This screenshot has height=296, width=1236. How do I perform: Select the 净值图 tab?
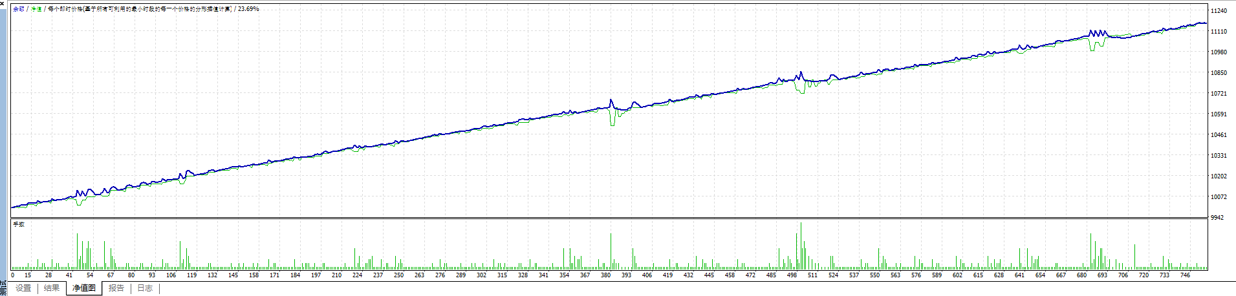coord(84,288)
